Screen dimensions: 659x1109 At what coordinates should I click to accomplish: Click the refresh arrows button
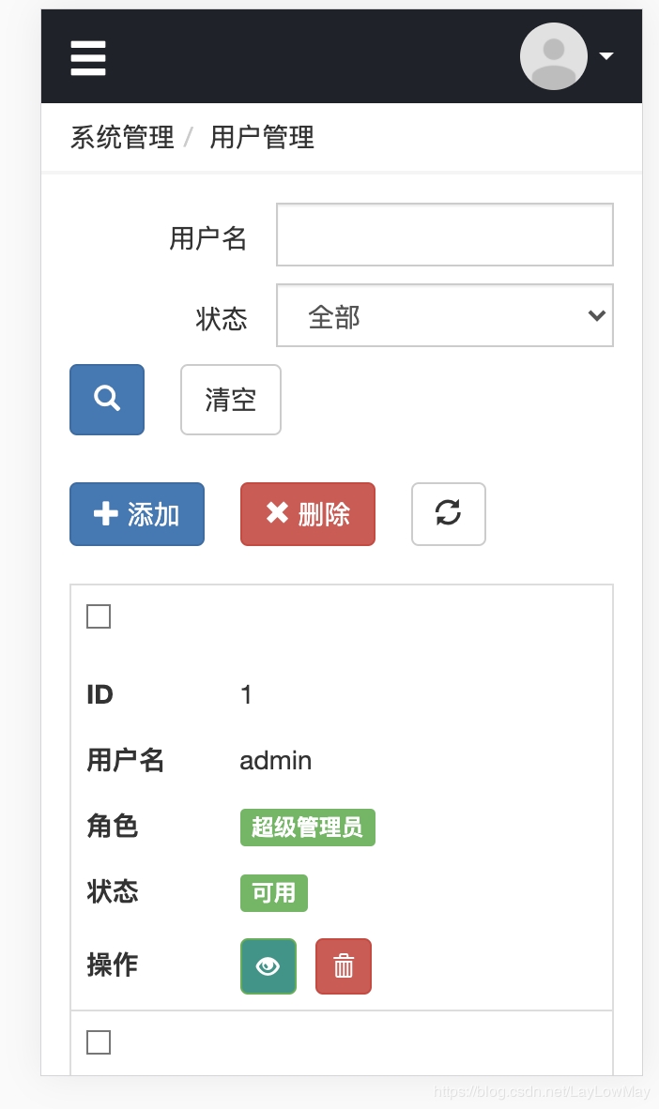pyautogui.click(x=449, y=513)
